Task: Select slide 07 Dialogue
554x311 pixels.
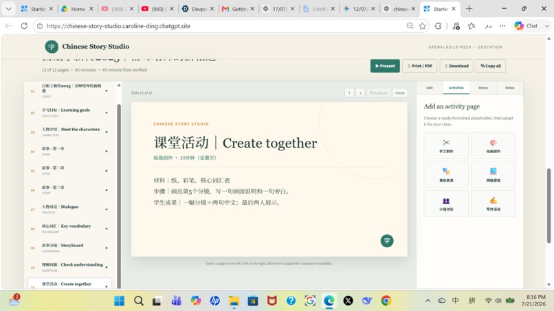Action: 69,209
